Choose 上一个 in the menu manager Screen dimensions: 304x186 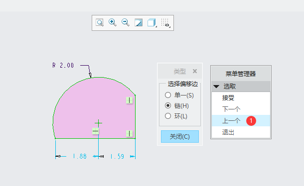(241, 120)
